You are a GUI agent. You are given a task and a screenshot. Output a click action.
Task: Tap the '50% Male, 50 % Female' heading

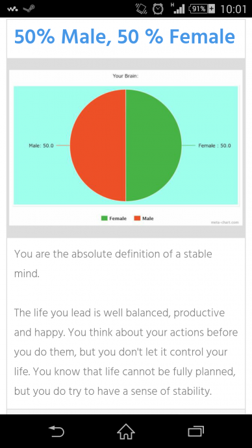(125, 36)
